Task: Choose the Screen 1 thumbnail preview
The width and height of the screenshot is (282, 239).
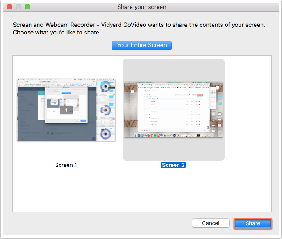Action: [66, 110]
